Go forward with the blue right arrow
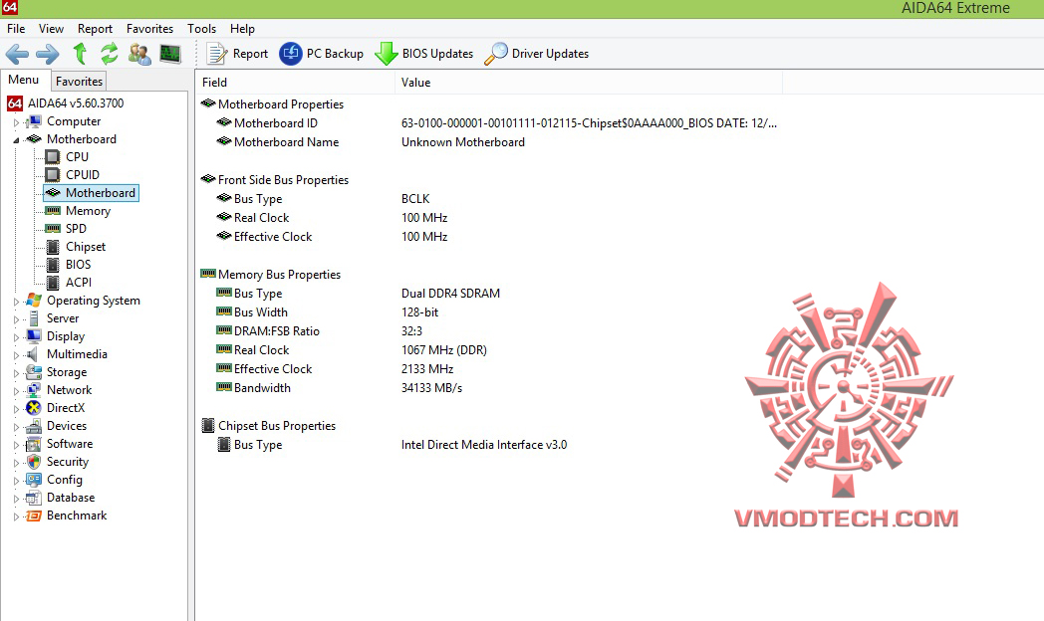 47,54
